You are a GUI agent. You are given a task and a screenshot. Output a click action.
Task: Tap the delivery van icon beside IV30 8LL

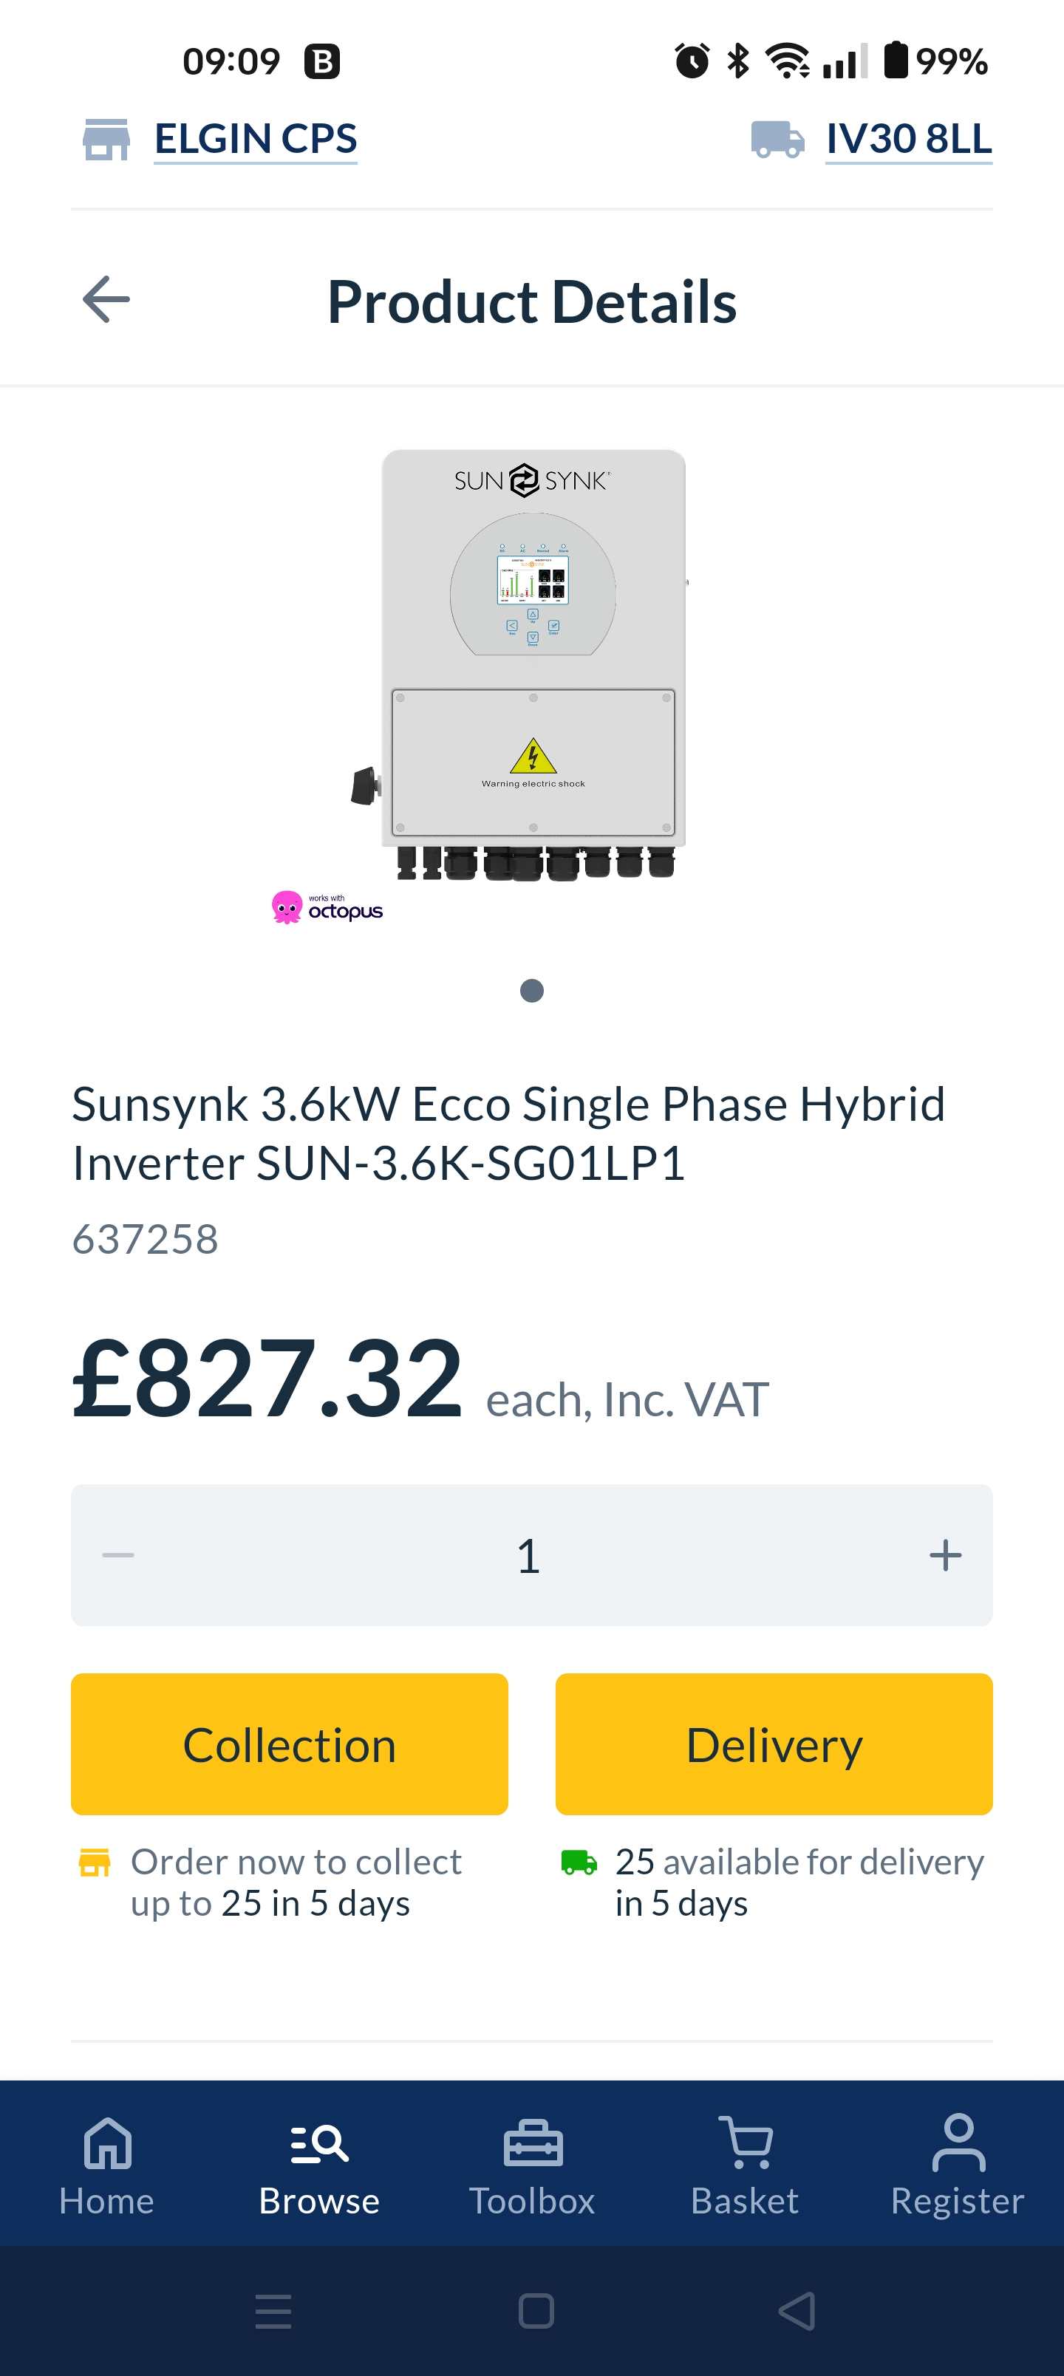point(777,140)
